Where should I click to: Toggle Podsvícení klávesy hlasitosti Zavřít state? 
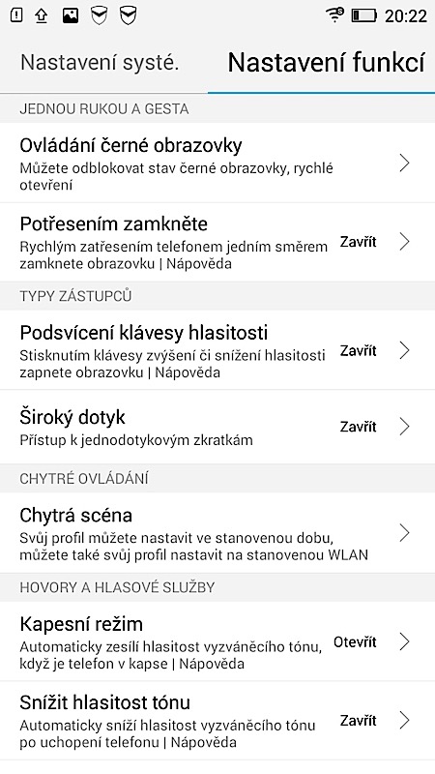click(x=358, y=350)
